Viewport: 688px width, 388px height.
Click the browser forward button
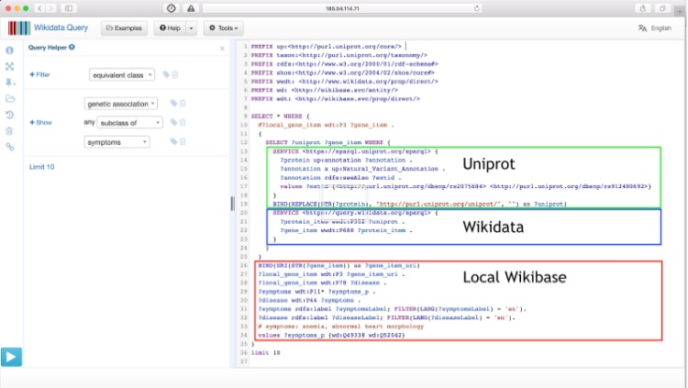(x=51, y=8)
